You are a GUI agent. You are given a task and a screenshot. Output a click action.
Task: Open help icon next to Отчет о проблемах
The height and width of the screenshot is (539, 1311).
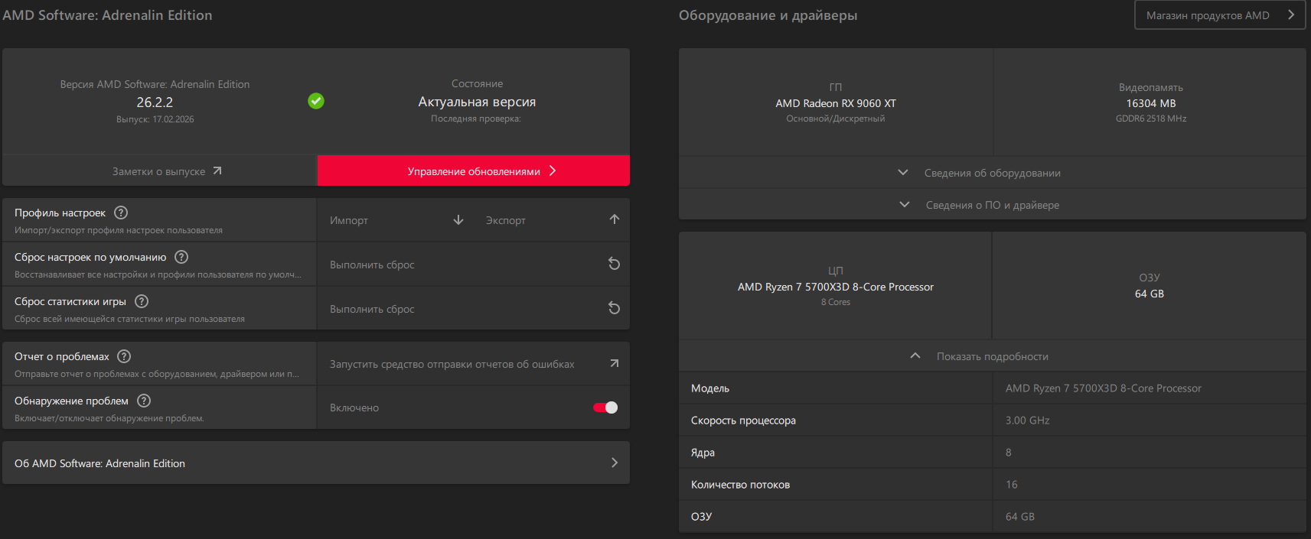click(x=124, y=356)
